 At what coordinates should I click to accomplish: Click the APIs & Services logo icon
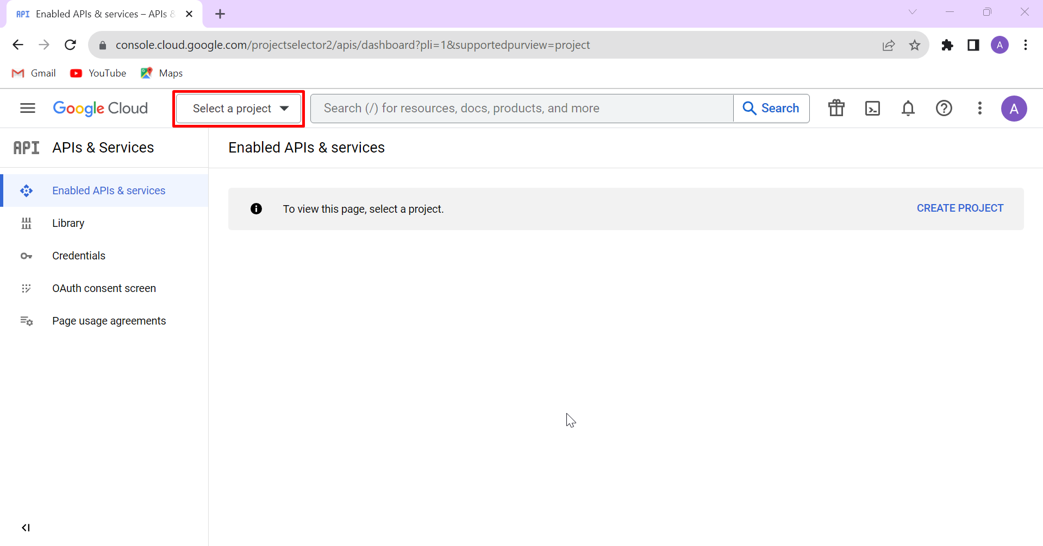26,147
